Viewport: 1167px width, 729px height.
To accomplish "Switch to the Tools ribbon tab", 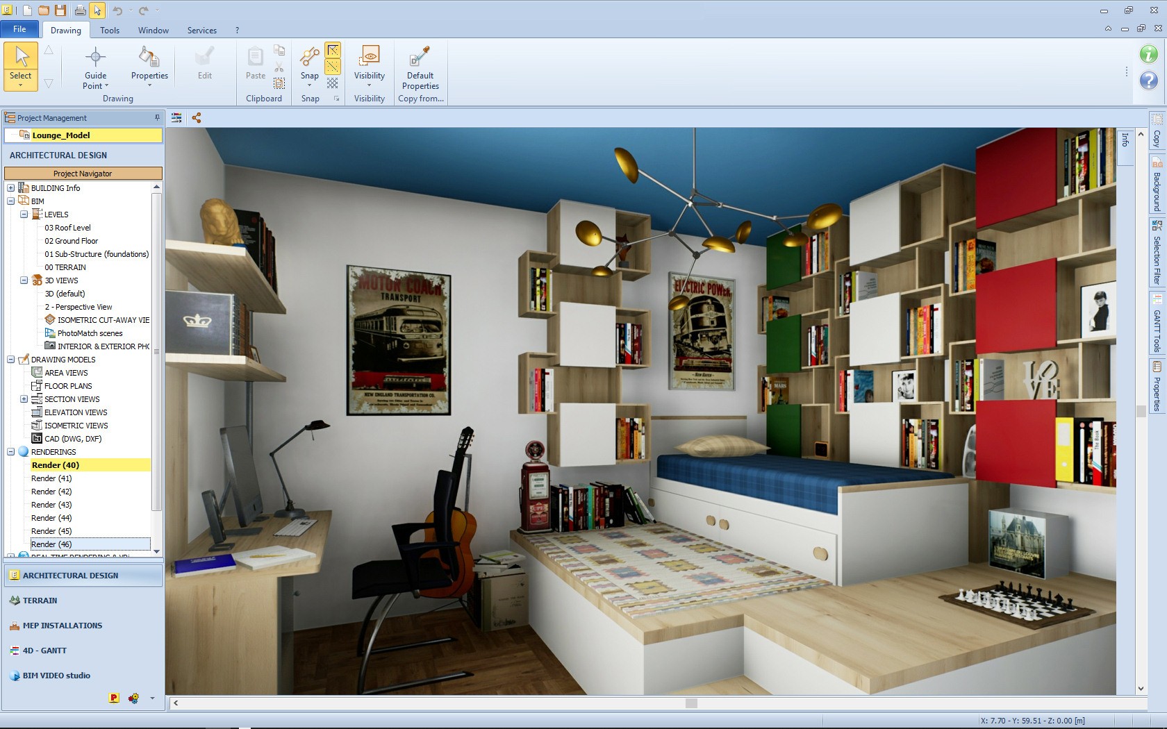I will (110, 30).
